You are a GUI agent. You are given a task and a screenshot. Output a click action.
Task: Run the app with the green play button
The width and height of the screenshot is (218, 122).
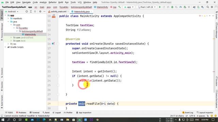160,7
